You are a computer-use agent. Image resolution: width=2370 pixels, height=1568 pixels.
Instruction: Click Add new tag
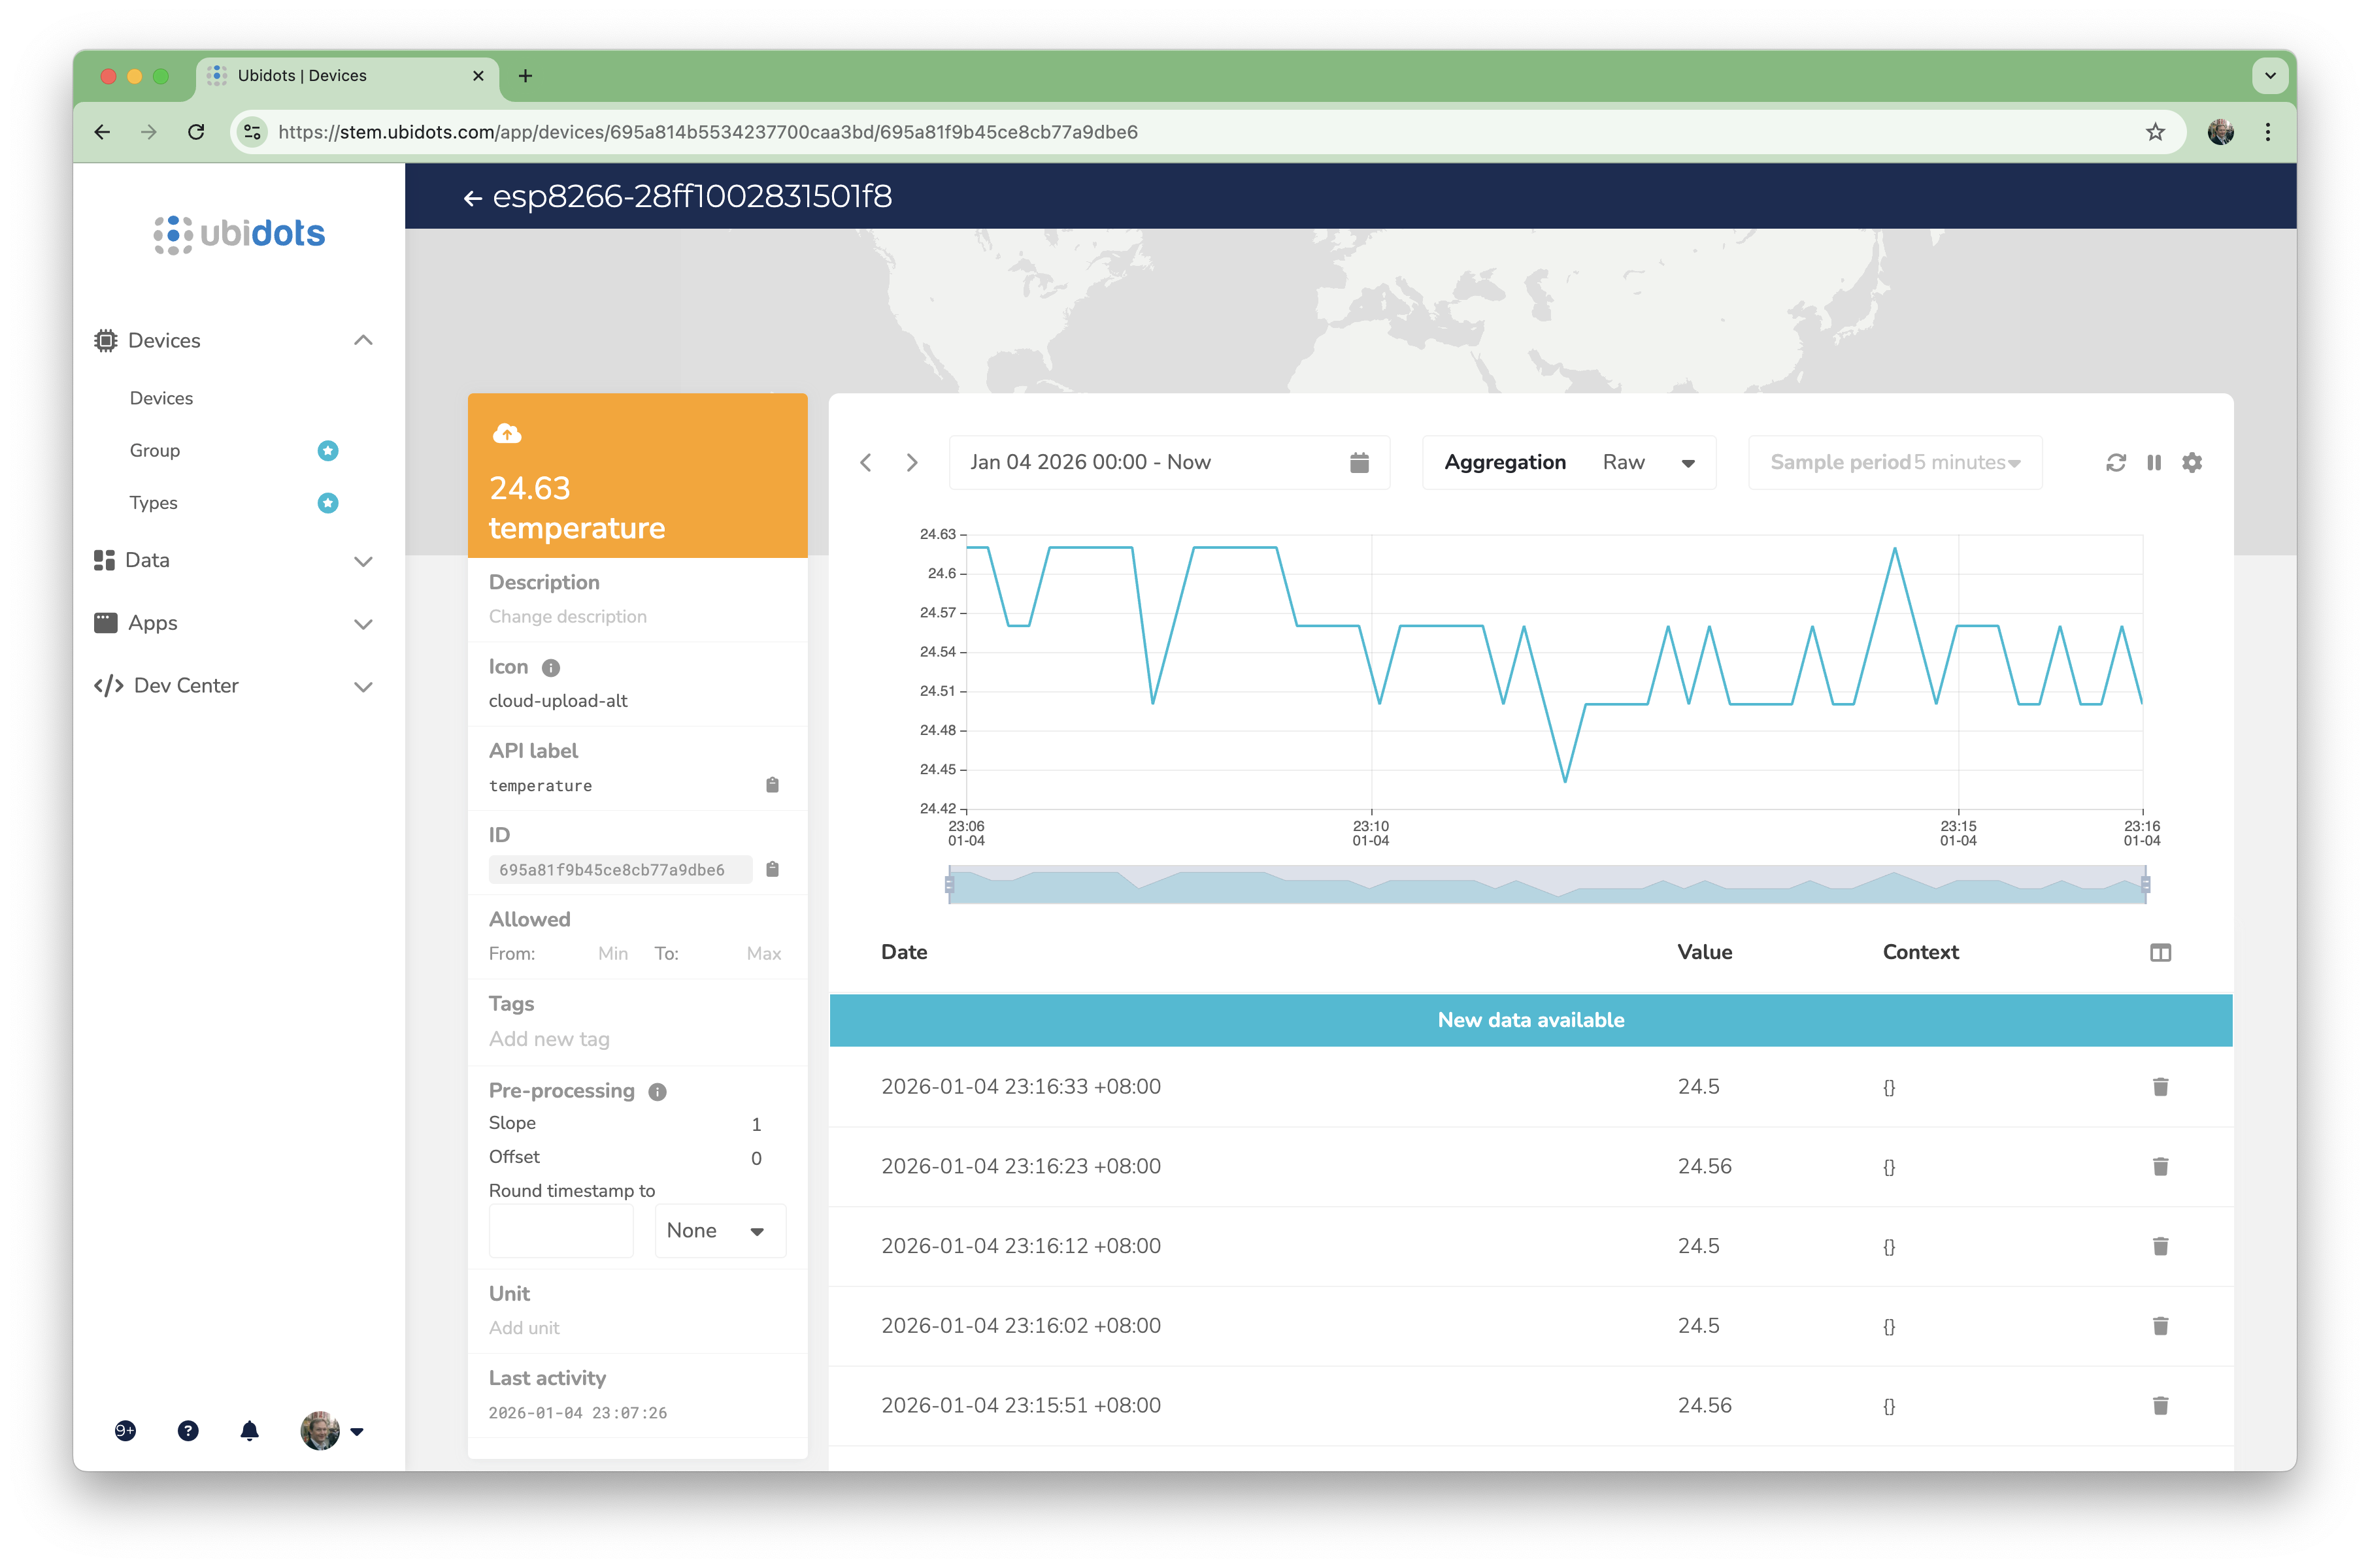tap(549, 1039)
